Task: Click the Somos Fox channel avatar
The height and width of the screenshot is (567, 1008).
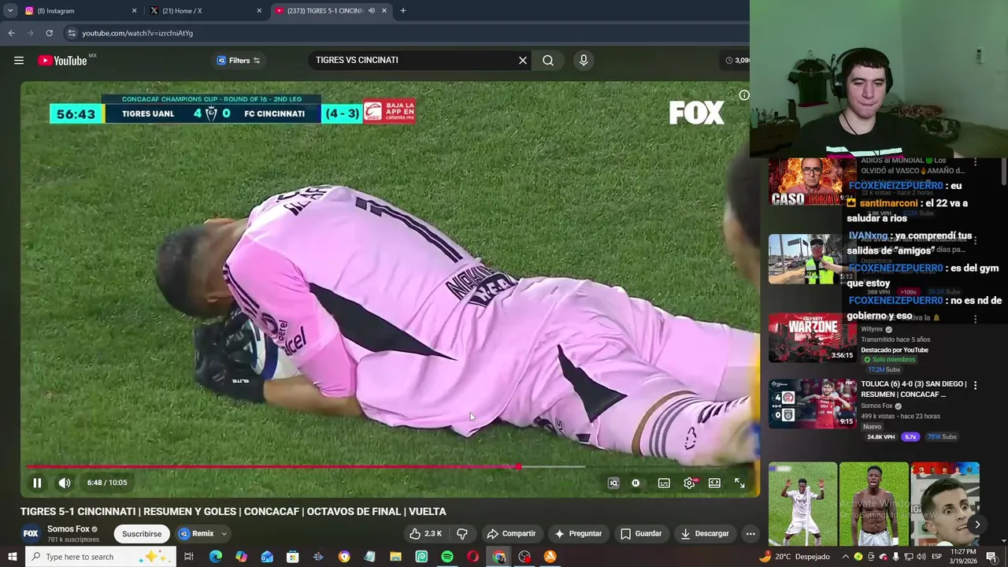Action: click(31, 533)
